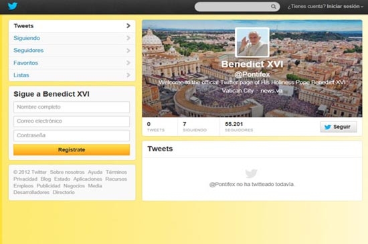Click the chevron on the Listas row

(128, 75)
